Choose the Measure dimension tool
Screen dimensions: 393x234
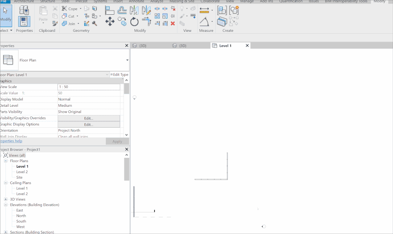click(204, 10)
